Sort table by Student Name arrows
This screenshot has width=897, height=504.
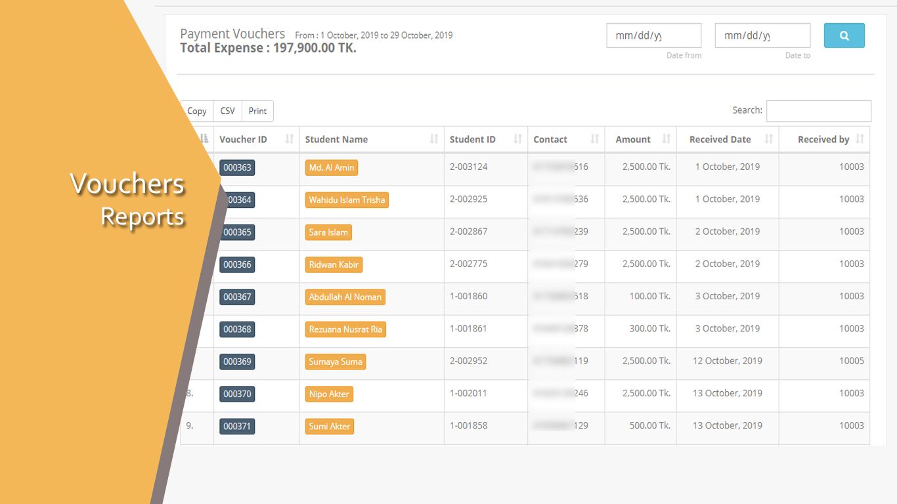click(434, 139)
